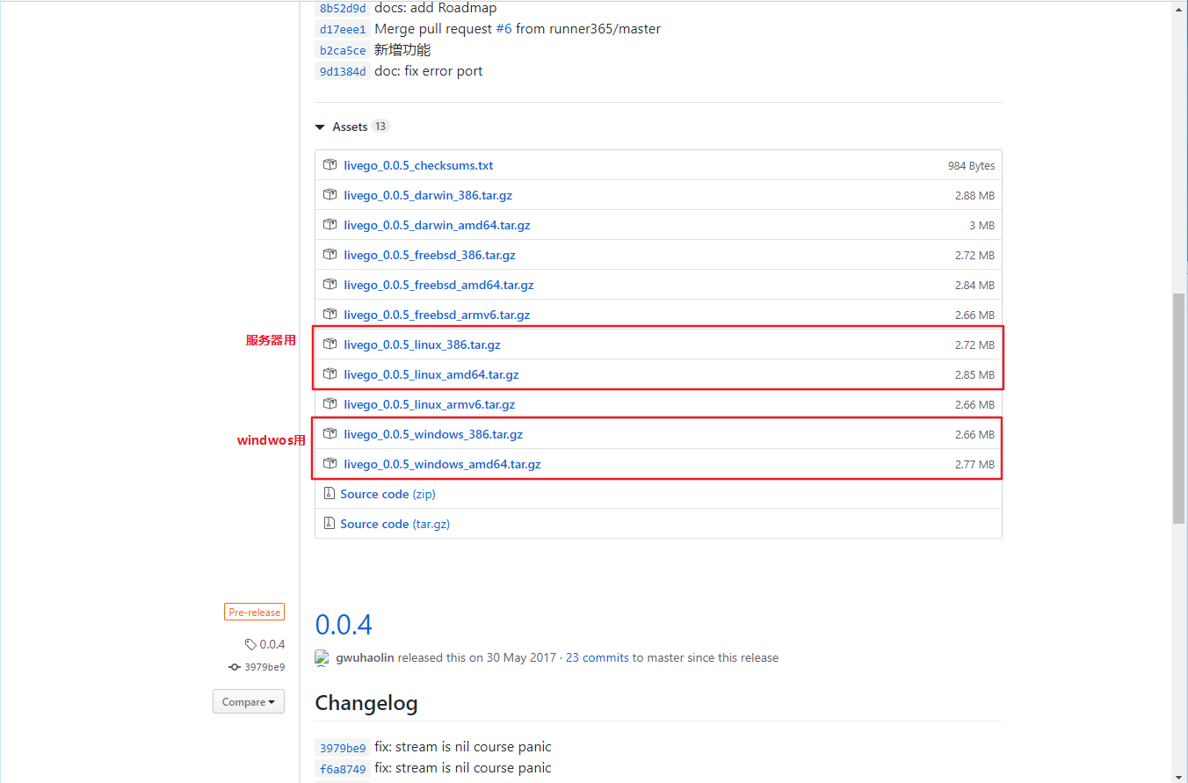The image size is (1188, 783).
Task: Click the 2.77 MB size text
Action: coord(974,464)
